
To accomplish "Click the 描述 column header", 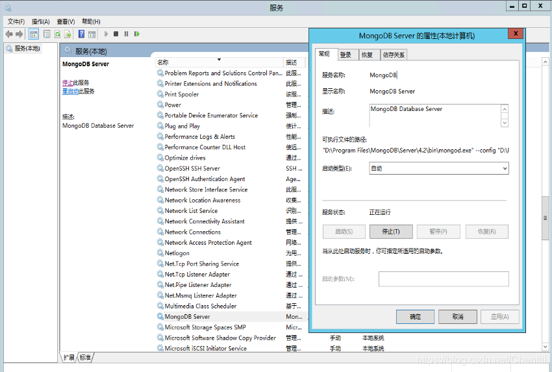I will (x=295, y=62).
